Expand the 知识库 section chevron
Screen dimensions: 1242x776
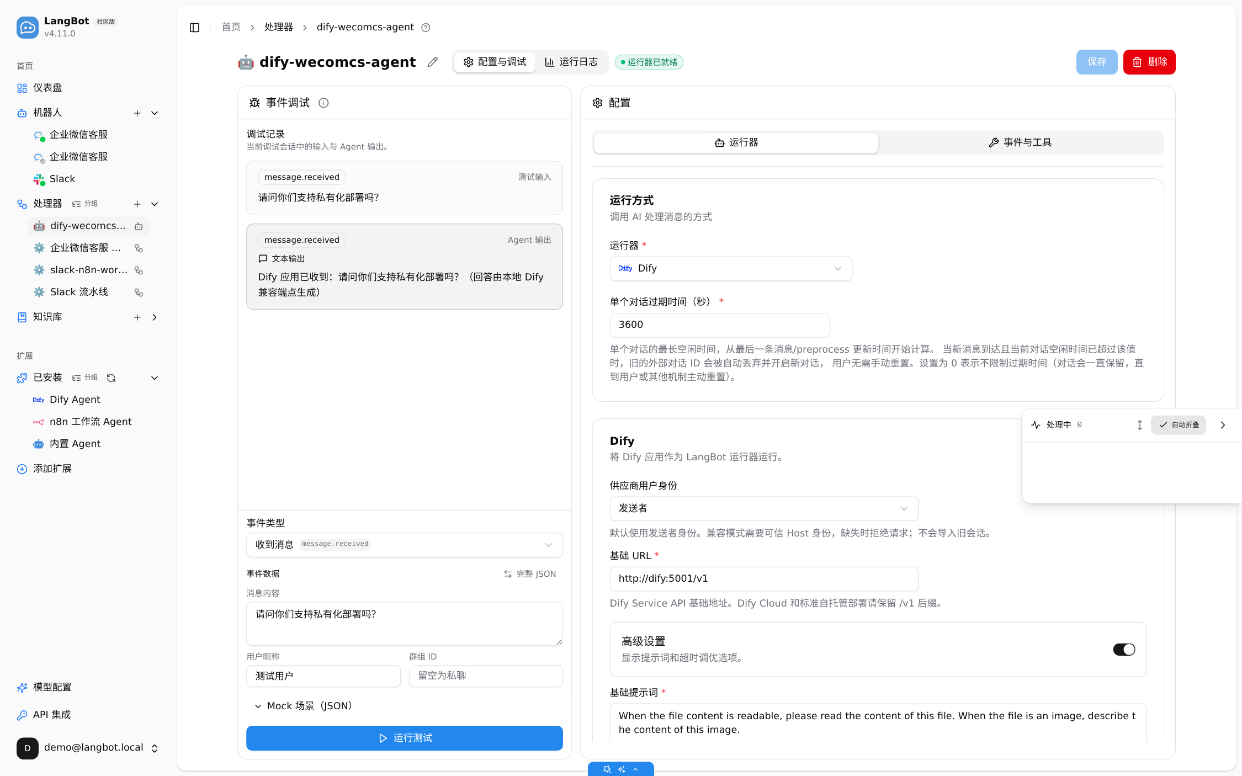155,317
